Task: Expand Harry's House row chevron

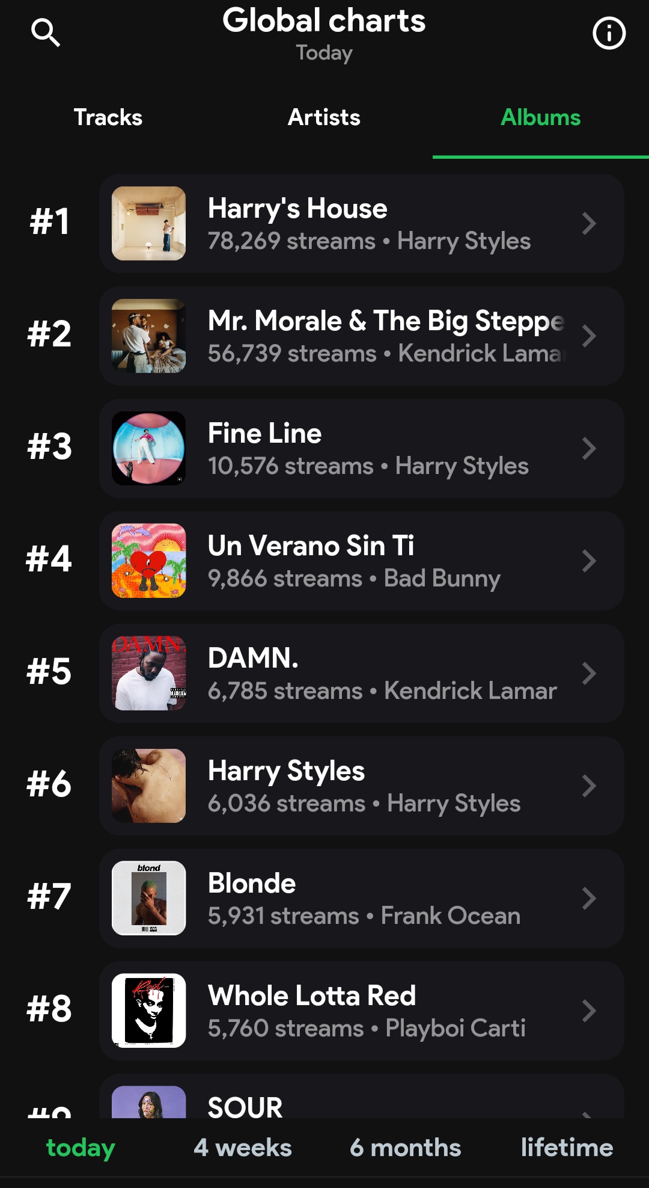Action: [589, 224]
